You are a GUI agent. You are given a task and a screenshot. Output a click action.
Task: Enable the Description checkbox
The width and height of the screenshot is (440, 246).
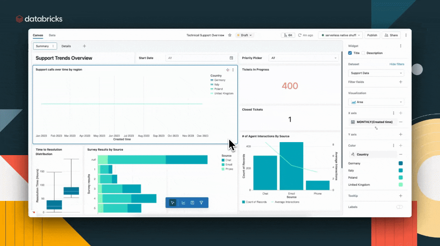pyautogui.click(x=363, y=53)
